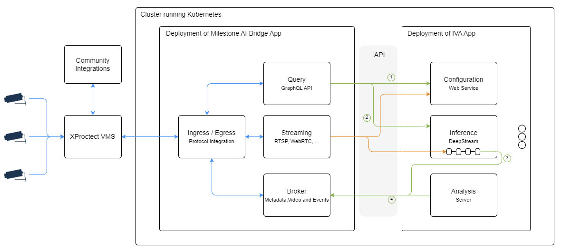Select the circled number 2 marker
The height and width of the screenshot is (252, 561).
pos(367,117)
